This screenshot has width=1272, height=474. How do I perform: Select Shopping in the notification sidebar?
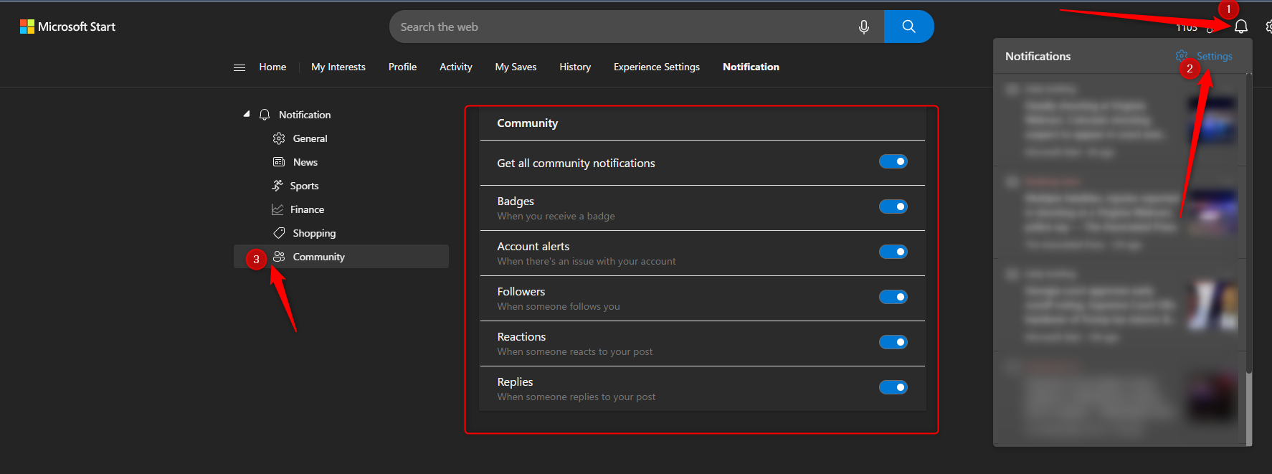click(x=314, y=233)
